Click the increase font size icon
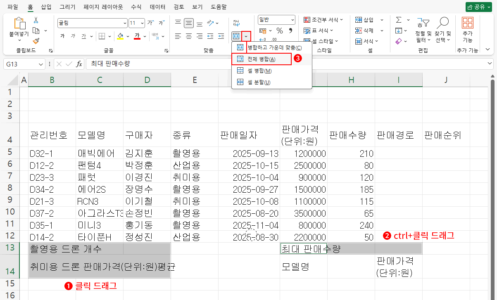 [151, 23]
